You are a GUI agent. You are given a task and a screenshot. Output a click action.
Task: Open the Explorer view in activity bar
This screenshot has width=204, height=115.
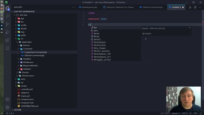click(7, 8)
